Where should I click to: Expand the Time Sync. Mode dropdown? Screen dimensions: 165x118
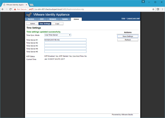tap(58, 35)
